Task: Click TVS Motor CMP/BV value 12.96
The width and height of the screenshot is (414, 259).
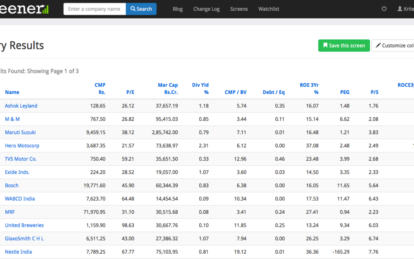Action: (240, 159)
